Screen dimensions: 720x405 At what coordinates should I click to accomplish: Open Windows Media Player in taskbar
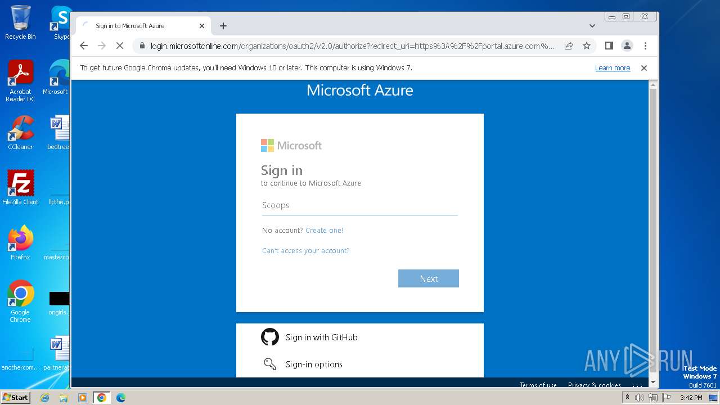(83, 398)
